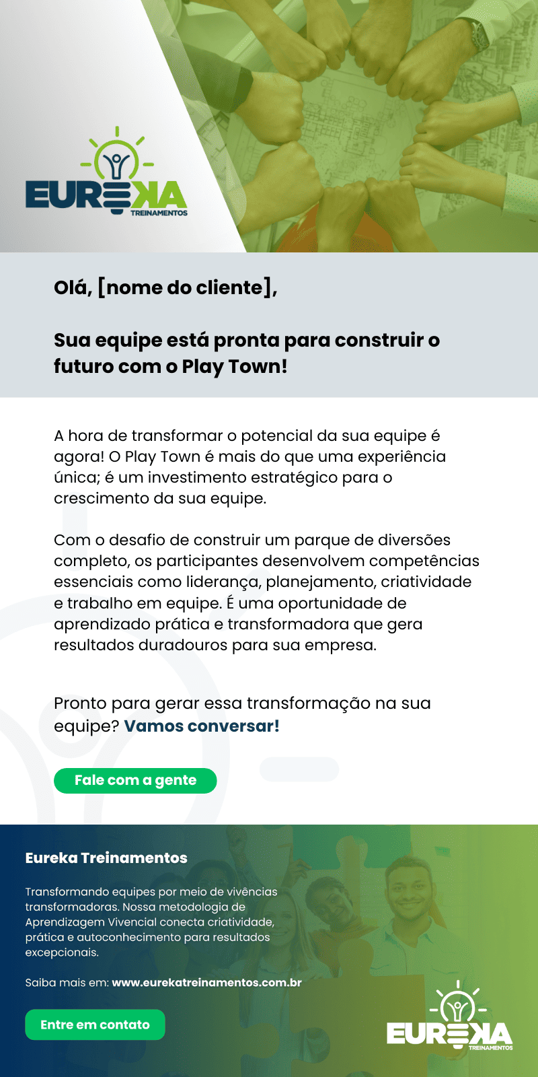Open the www.eurekatreinamentos.com.br link
This screenshot has height=1077, width=538.
206,983
